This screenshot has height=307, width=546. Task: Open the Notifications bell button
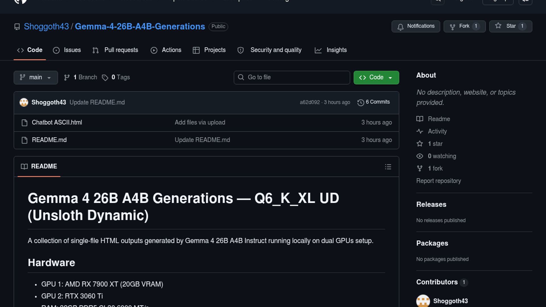[415, 26]
